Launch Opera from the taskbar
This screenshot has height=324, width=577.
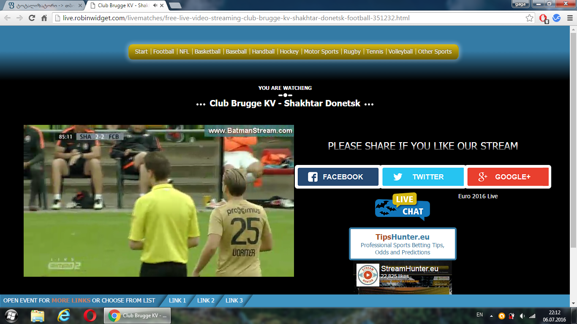point(89,316)
